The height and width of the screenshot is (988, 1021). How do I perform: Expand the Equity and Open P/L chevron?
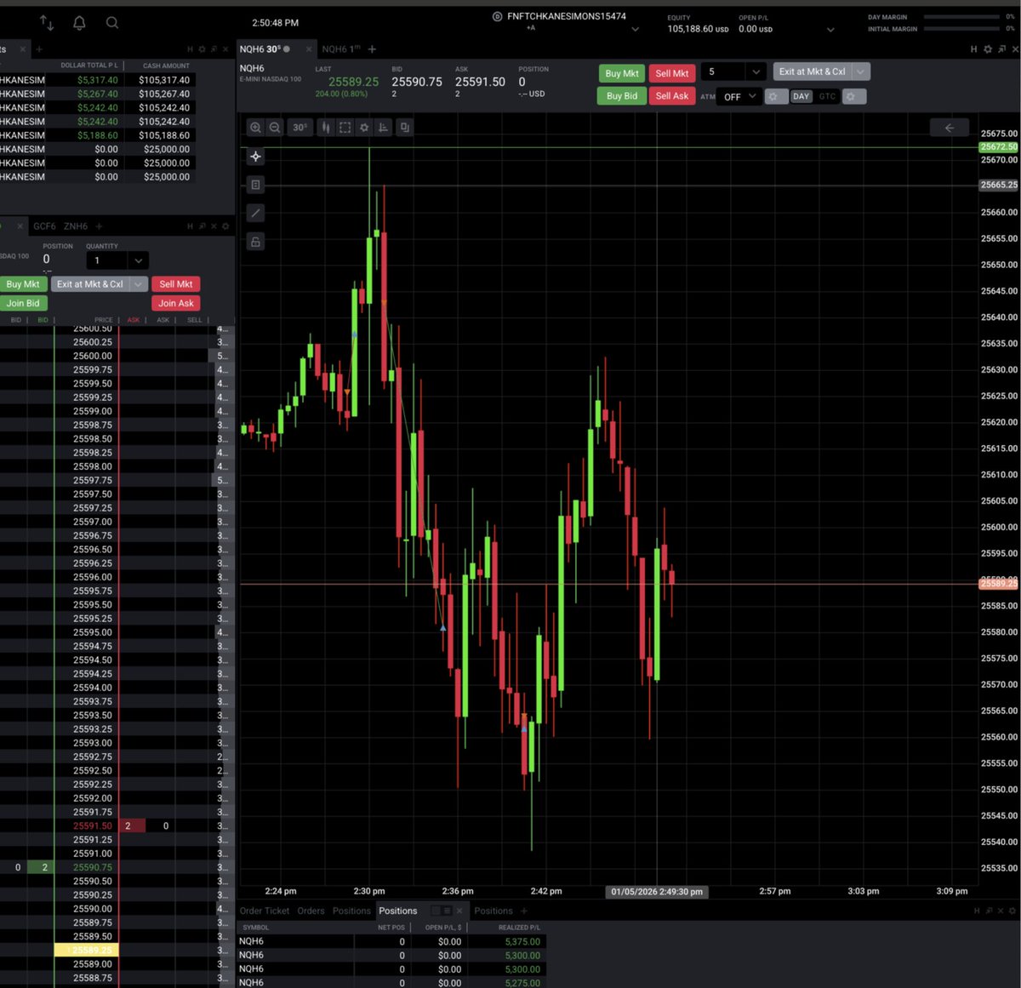830,29
